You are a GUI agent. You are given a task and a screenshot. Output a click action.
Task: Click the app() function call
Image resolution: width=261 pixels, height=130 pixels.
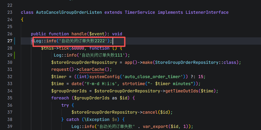tap(131, 62)
